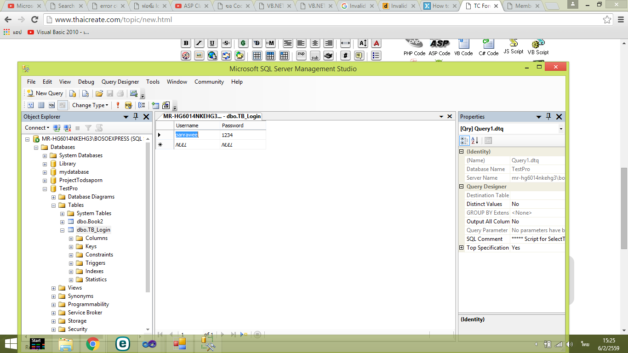Click the New Query toolbar button
Image resolution: width=628 pixels, height=353 pixels.
coord(45,93)
